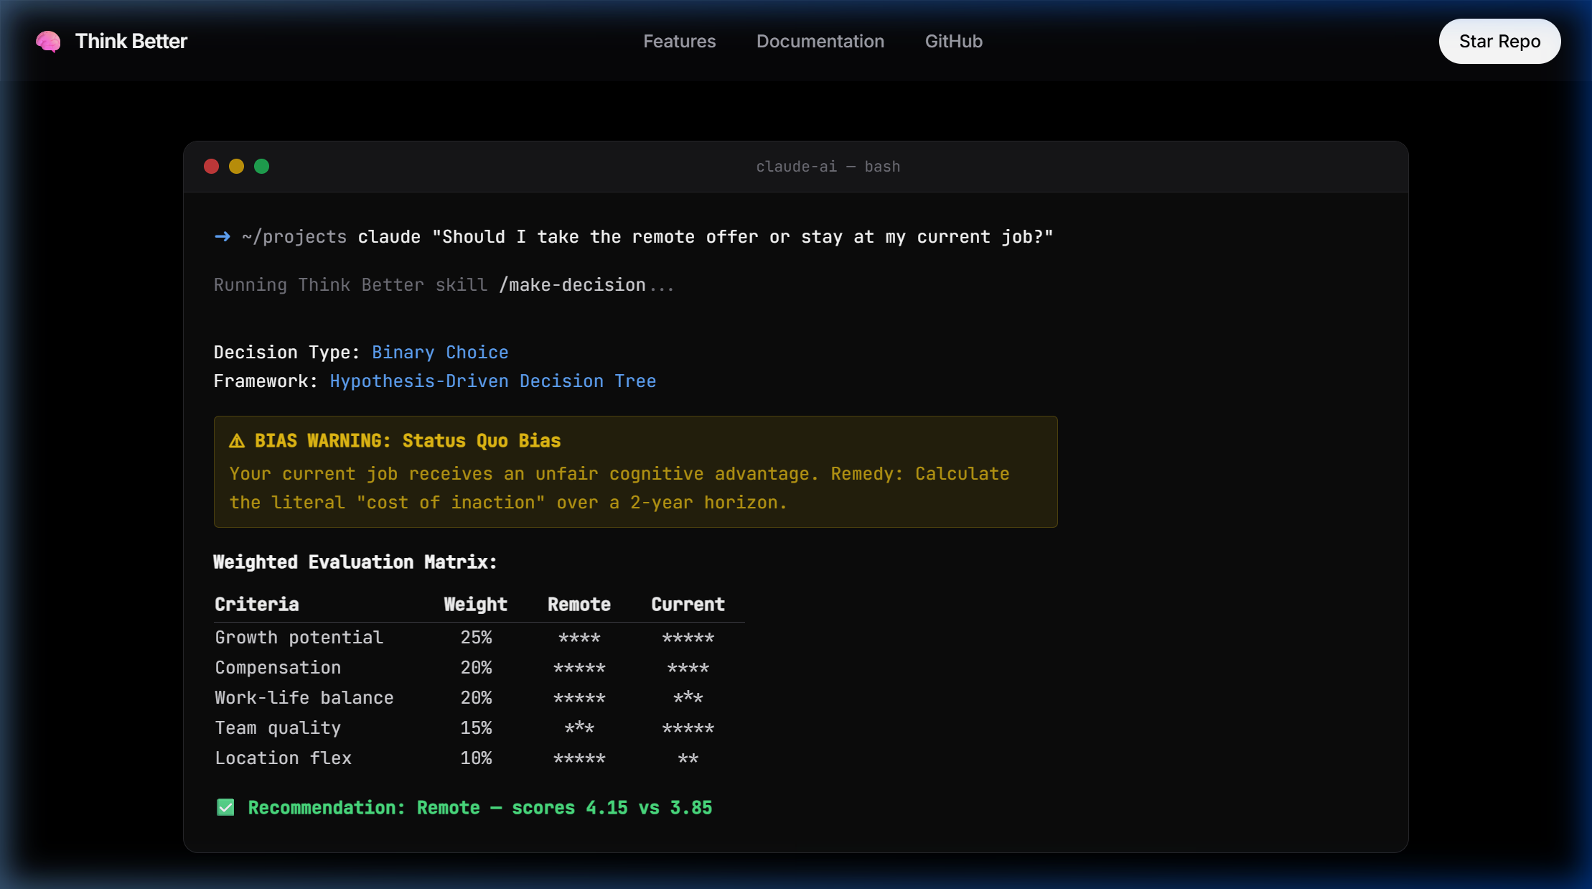This screenshot has width=1592, height=889.
Task: Click the /make-decision skill command
Action: (572, 285)
